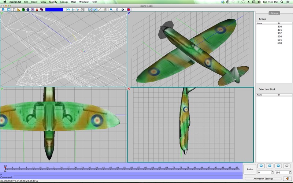Open the Draw menu
The height and width of the screenshot is (183, 293).
pos(34,2)
